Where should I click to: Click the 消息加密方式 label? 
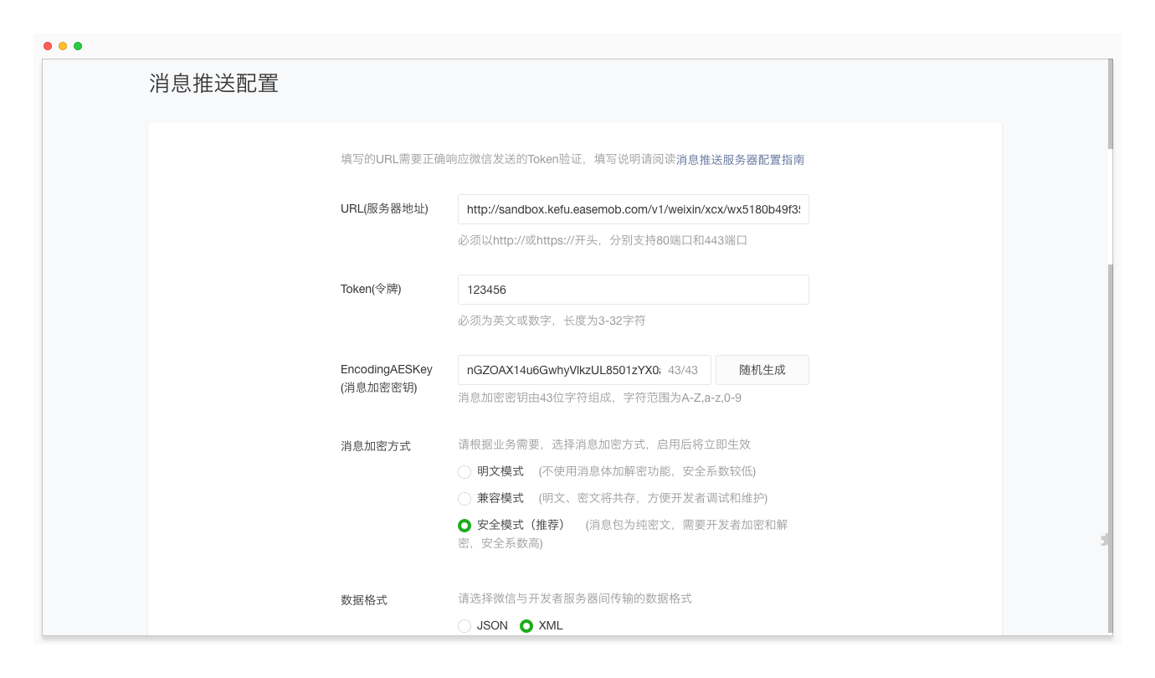point(376,446)
